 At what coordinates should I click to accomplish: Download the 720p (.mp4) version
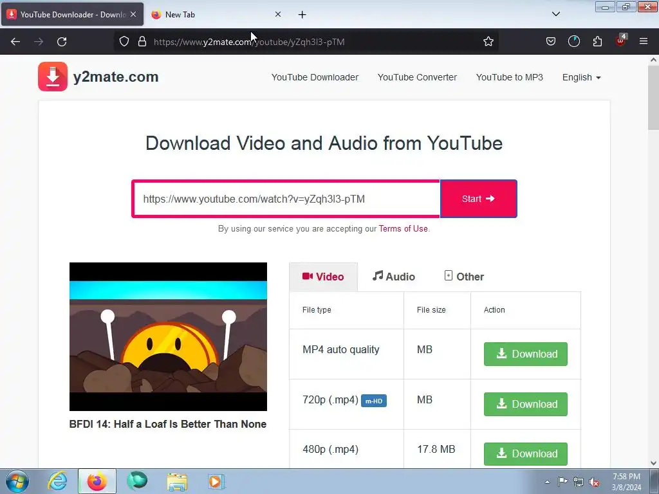coord(525,404)
